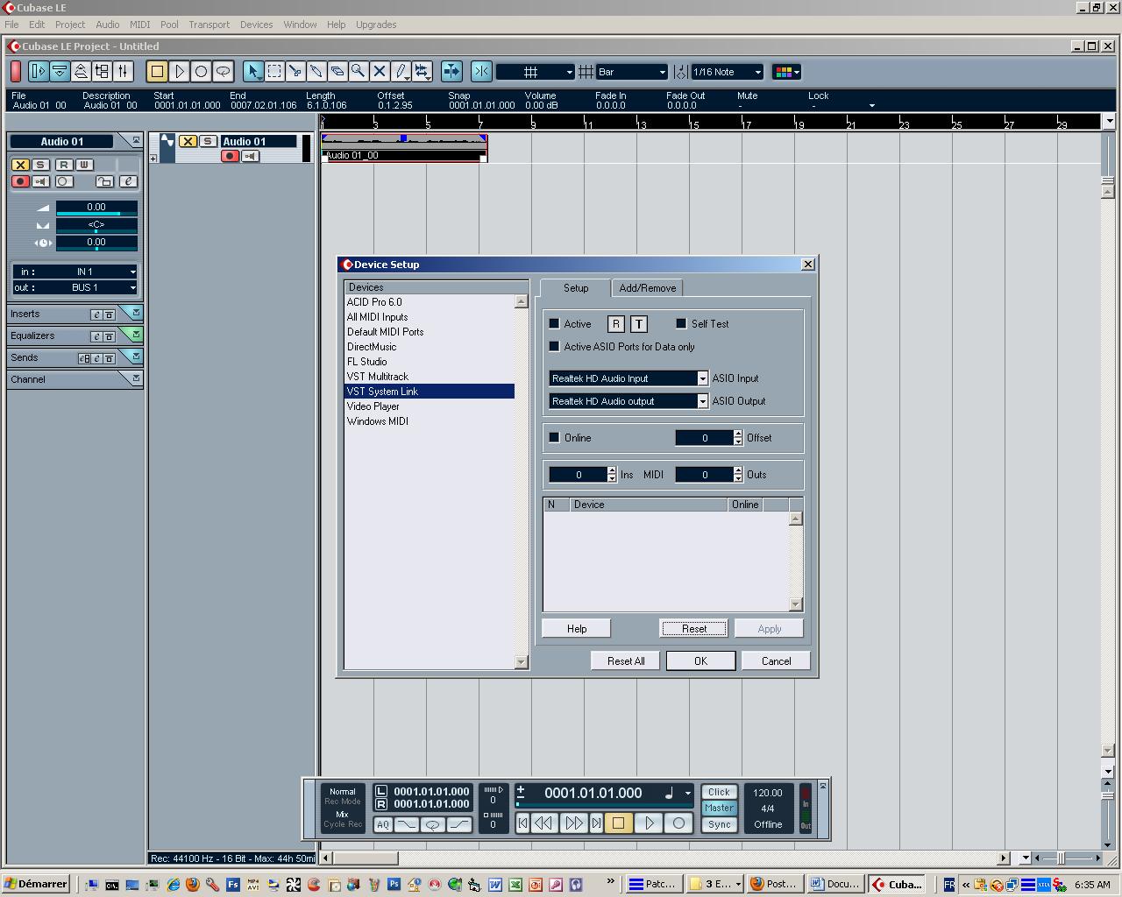The width and height of the screenshot is (1122, 897).
Task: Show the event Info Line icon
Action: pyautogui.click(x=60, y=72)
